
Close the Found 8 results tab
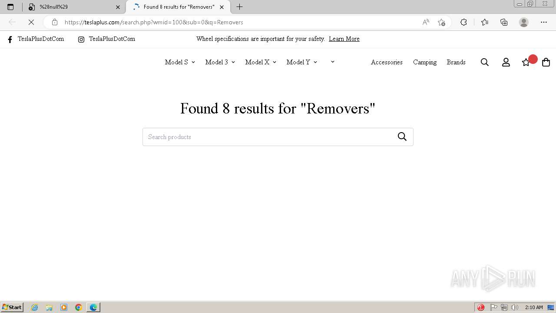pos(222,7)
